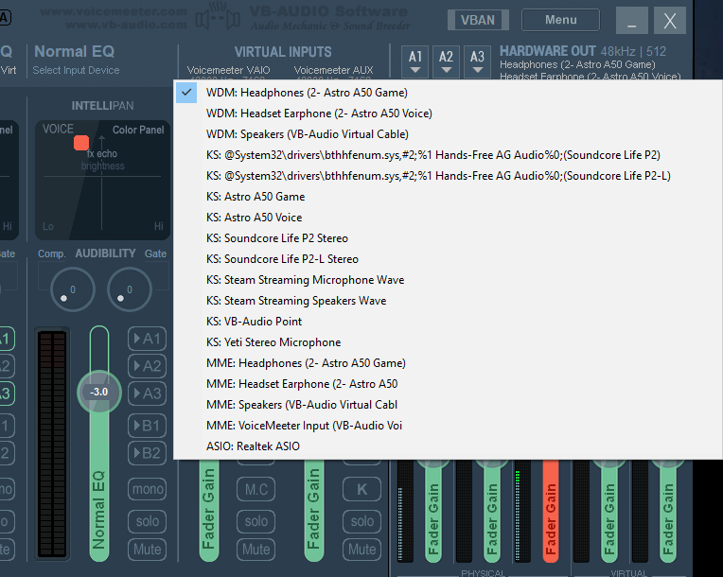The height and width of the screenshot is (577, 723).
Task: Select KS: Steam Streaming Speakers Wave
Action: tap(448, 301)
